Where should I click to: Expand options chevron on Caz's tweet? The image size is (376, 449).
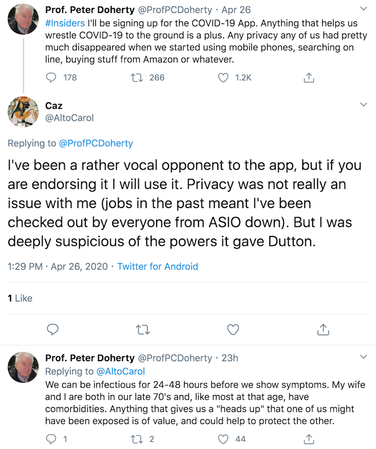pyautogui.click(x=363, y=104)
